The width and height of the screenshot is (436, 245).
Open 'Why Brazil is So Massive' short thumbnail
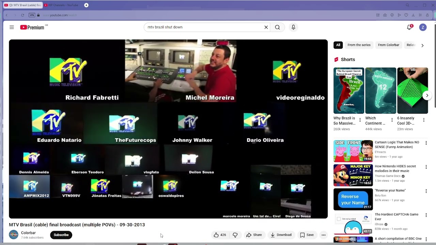click(349, 91)
